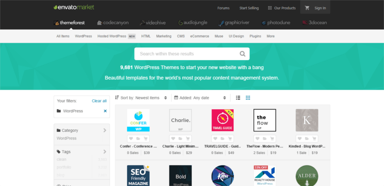Viewport: 384px width, 186px height.
Task: Favorite the Charlie theme with heart icon
Action: (x=173, y=139)
